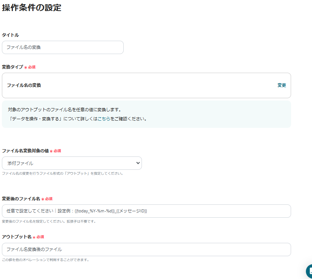Click the hint text below 添付ファイル dropdown
Screen dimensions: 312x279
tap(63, 174)
